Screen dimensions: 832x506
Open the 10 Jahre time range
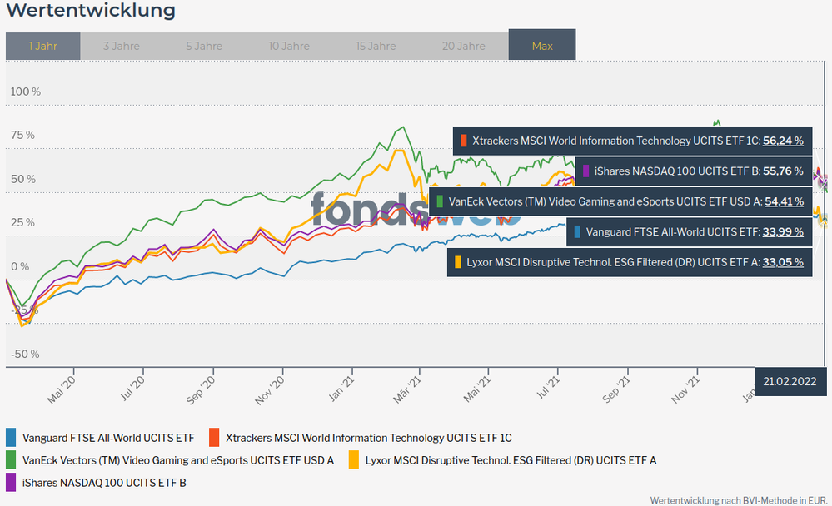pos(289,46)
